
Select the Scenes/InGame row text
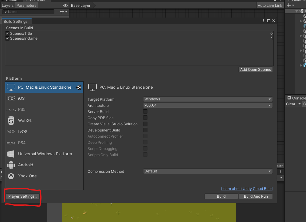(x=24, y=38)
